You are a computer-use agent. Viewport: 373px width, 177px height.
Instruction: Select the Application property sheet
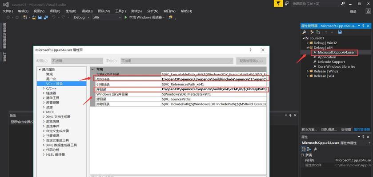pos(327,57)
